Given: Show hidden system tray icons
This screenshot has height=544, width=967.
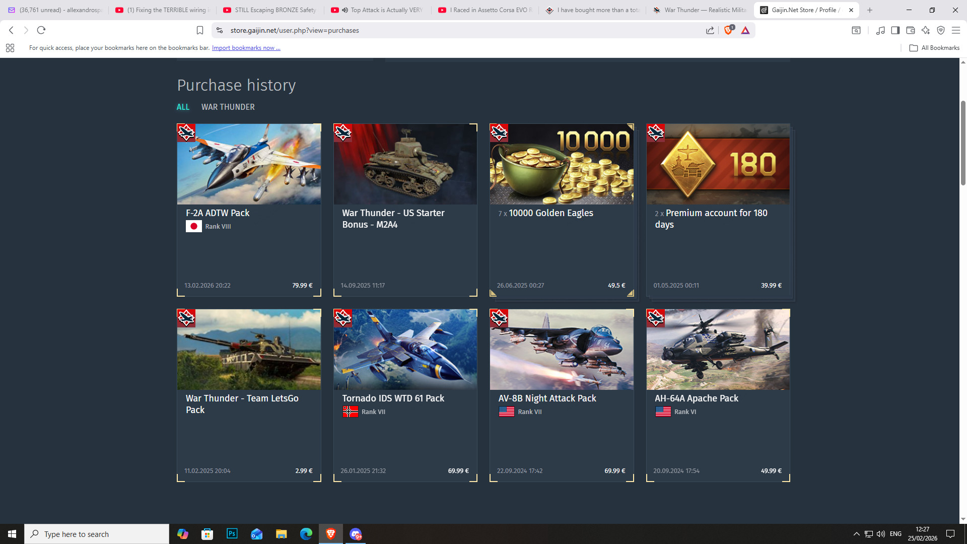Looking at the screenshot, I should tap(856, 534).
